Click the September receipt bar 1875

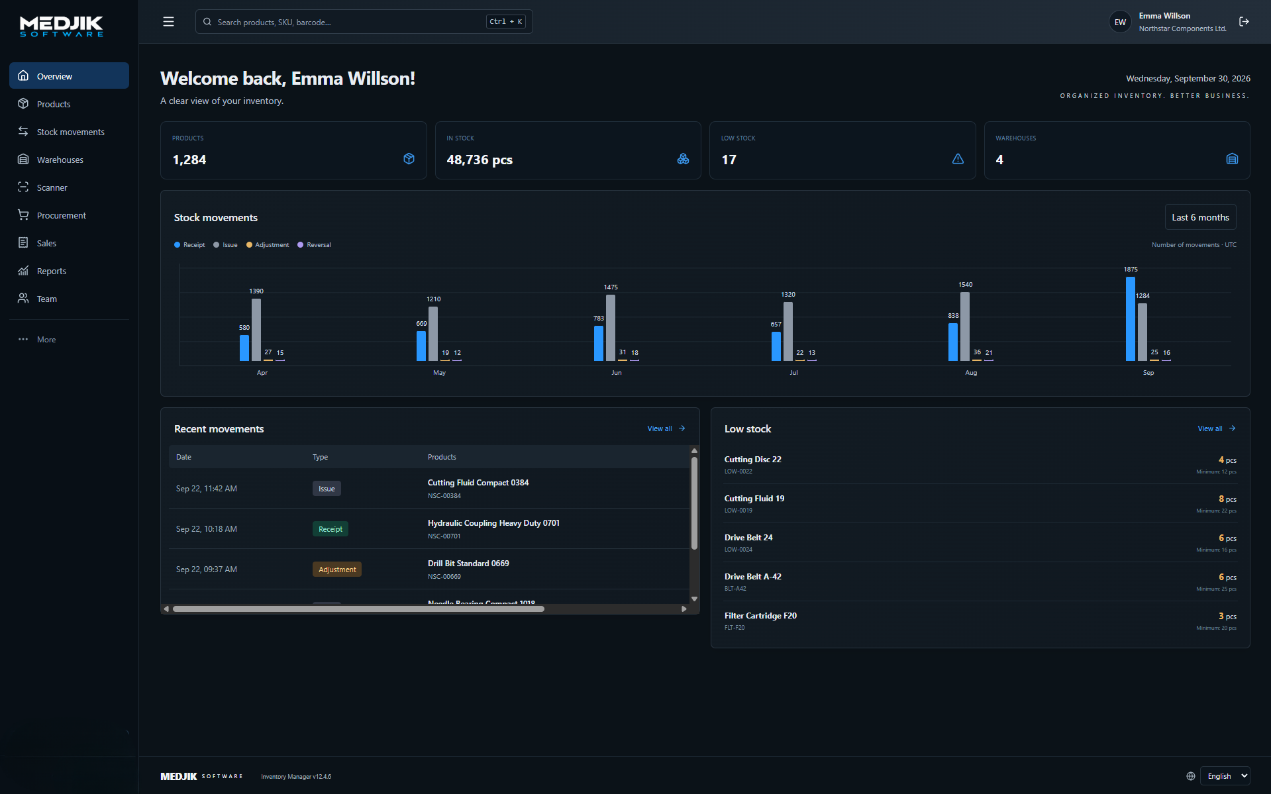(x=1130, y=319)
